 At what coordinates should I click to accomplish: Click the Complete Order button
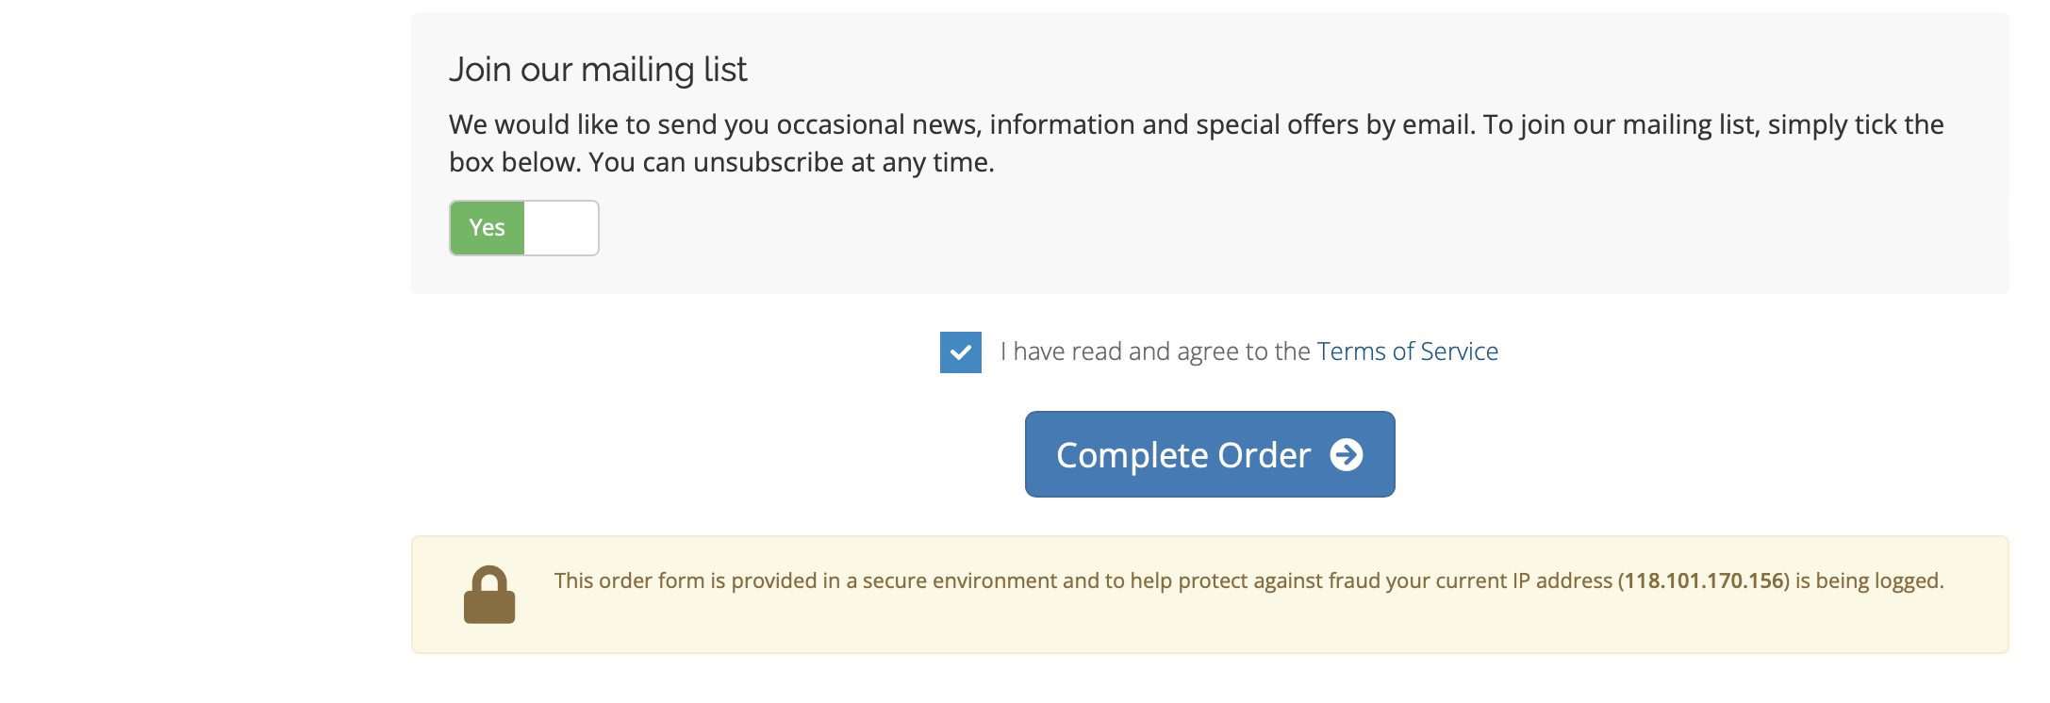[x=1210, y=454]
